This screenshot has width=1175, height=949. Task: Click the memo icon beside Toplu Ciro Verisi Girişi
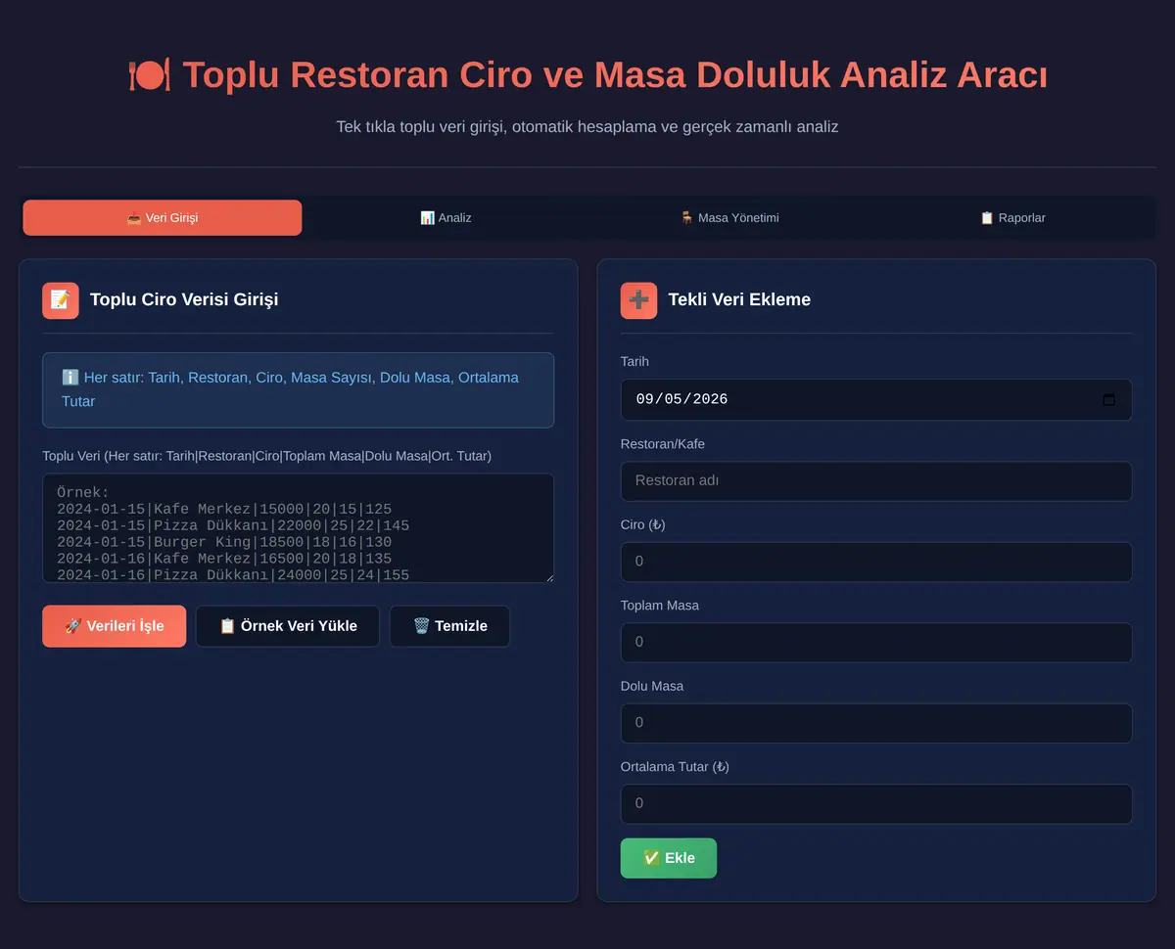click(61, 300)
